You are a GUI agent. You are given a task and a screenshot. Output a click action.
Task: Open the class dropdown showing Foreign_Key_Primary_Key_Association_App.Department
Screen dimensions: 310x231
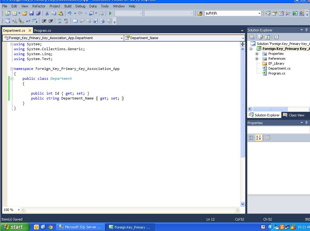tap(63, 38)
